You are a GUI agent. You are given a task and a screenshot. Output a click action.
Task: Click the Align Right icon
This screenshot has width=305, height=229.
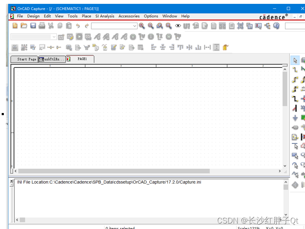coord(172,47)
